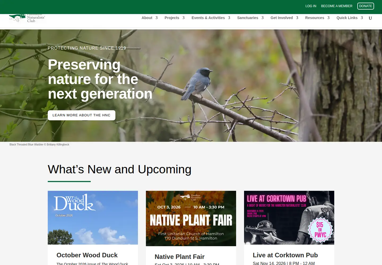Click the LOG IN link
The height and width of the screenshot is (265, 382).
tap(311, 6)
